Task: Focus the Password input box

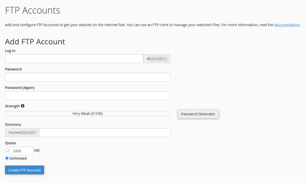Action: (88, 77)
